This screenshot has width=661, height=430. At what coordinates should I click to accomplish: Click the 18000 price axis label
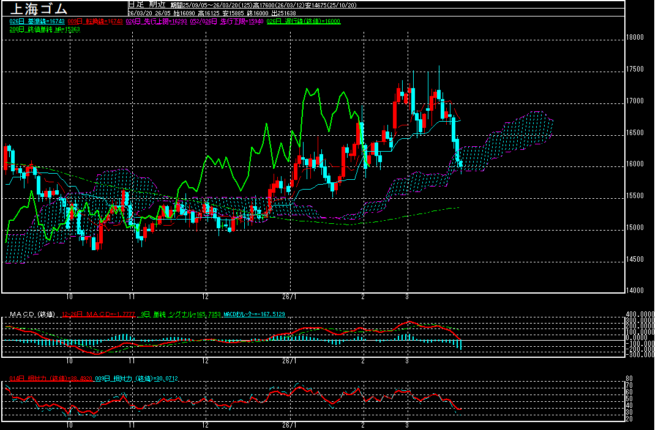pyautogui.click(x=635, y=37)
